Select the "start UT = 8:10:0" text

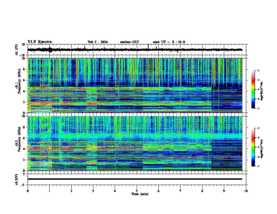[169, 42]
